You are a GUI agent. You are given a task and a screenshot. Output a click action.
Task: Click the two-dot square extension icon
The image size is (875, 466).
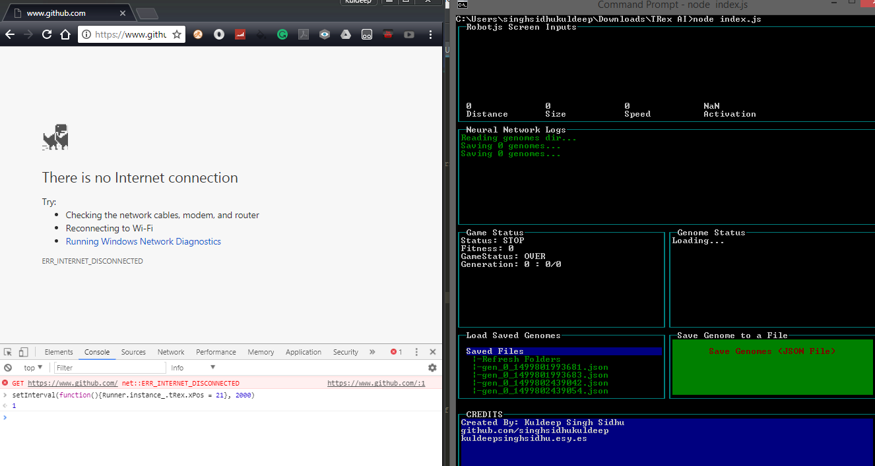coord(367,34)
